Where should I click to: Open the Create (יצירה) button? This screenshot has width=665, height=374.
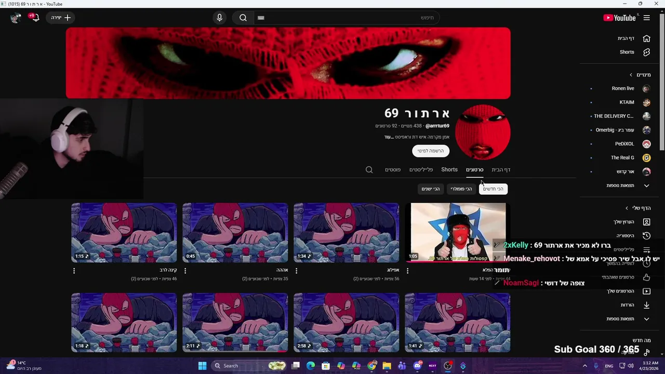coord(61,18)
